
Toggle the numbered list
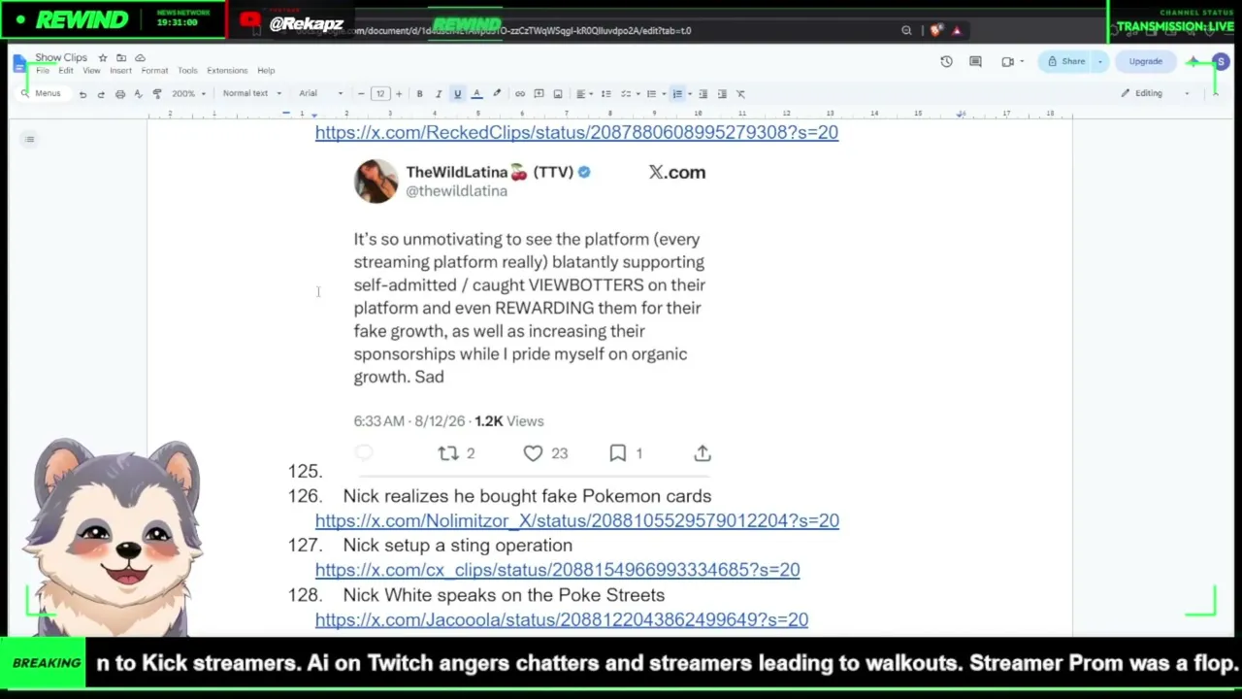click(677, 94)
